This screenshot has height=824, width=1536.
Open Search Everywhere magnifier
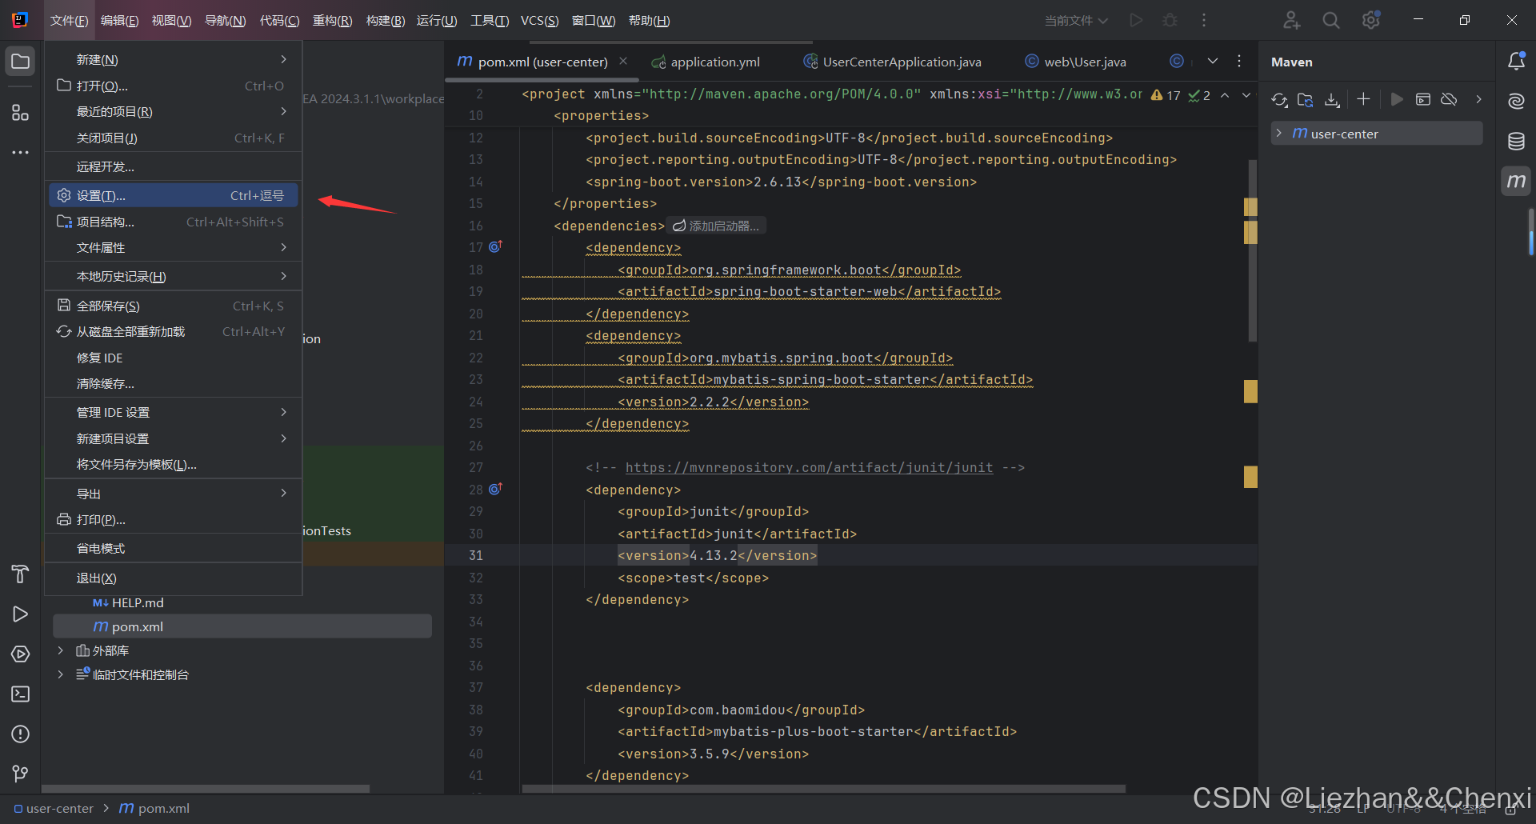click(x=1331, y=20)
